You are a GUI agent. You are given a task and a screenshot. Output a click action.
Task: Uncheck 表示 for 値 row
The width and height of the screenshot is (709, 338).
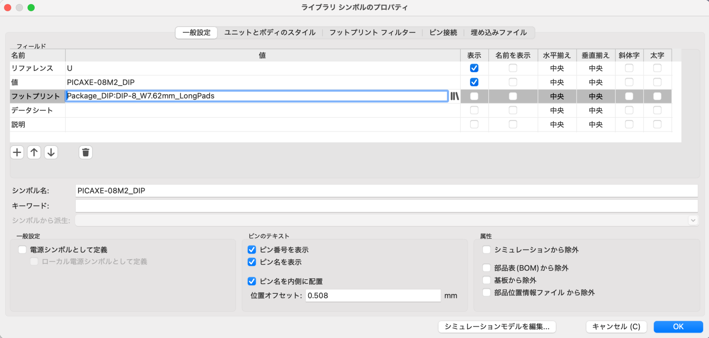pos(474,82)
